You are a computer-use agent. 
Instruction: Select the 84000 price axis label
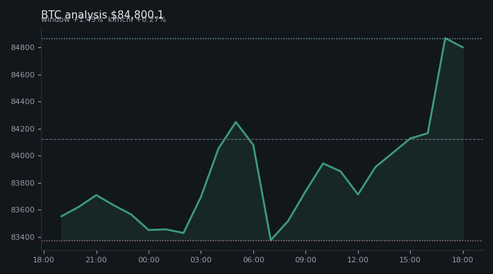coord(23,155)
